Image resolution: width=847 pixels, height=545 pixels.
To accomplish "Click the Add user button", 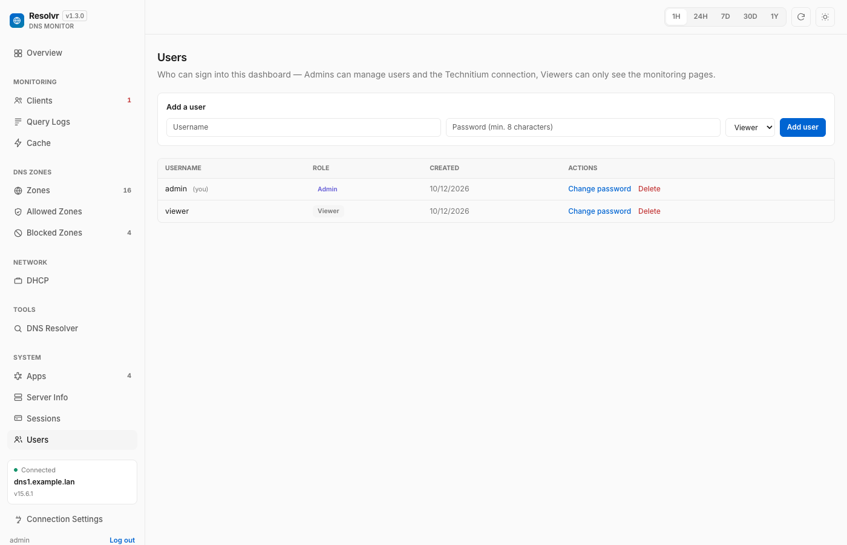I will [803, 127].
